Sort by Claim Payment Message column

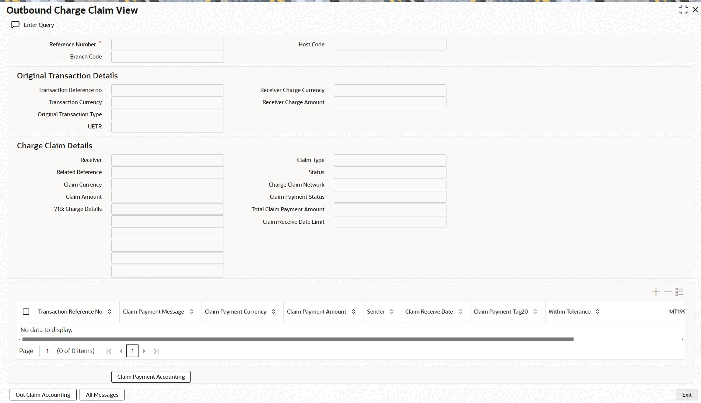point(191,312)
